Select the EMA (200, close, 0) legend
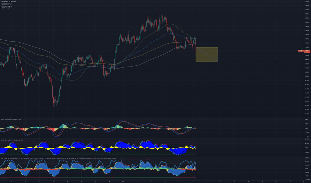The image size is (311, 183). [6, 3]
